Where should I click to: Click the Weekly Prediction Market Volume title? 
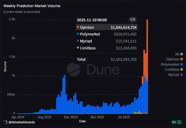tap(32, 6)
